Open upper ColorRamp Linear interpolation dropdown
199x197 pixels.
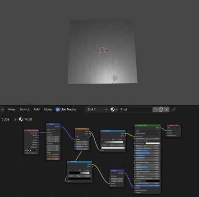[121, 140]
